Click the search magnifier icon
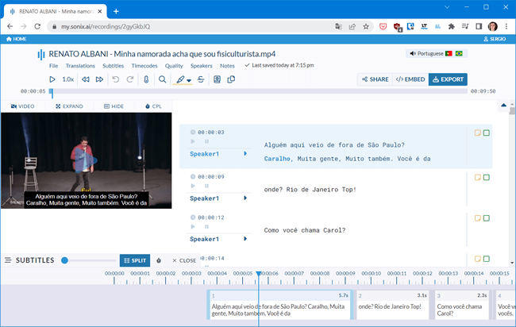Screen dimensions: 516x327 coord(163,79)
